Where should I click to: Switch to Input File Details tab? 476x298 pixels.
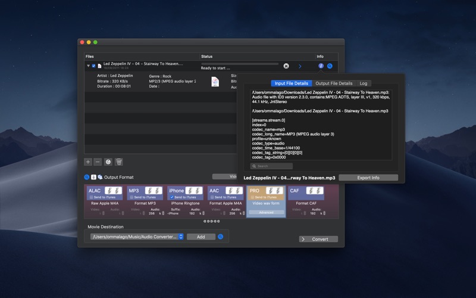pyautogui.click(x=292, y=83)
